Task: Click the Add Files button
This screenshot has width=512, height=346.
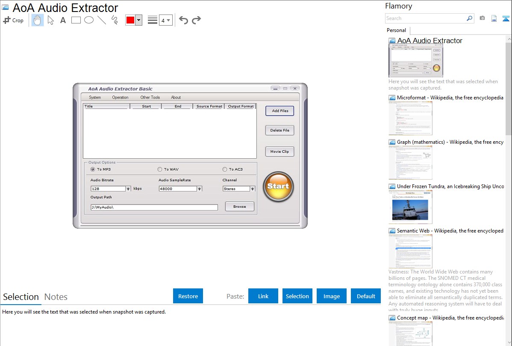Action: [280, 111]
